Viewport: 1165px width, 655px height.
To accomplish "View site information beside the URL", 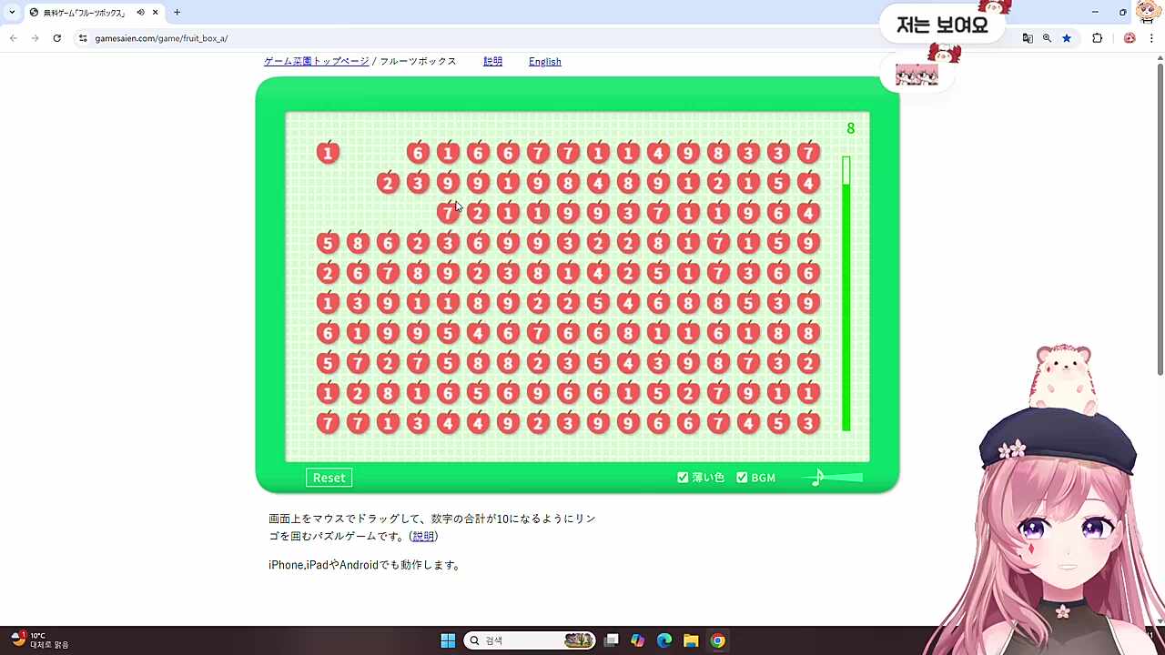I will [x=83, y=38].
